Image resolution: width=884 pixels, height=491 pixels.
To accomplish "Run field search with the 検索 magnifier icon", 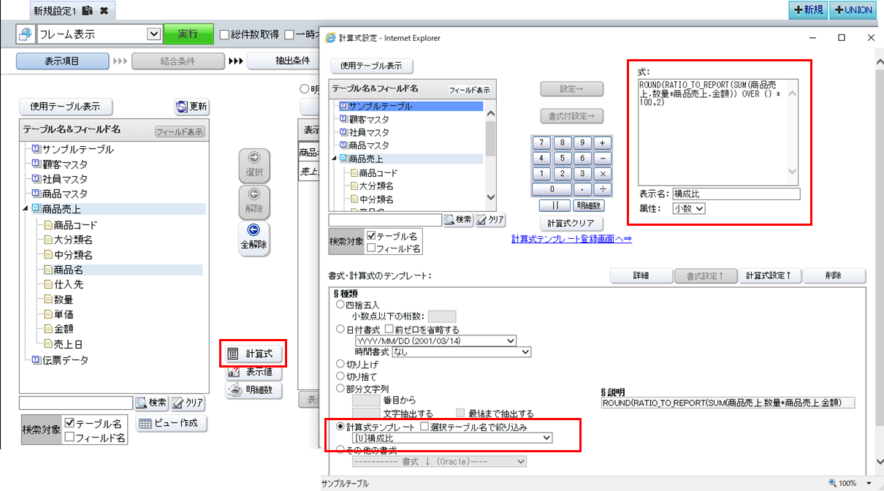I will click(152, 403).
